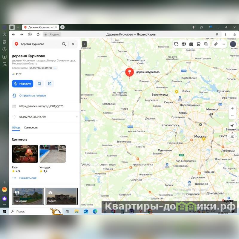Click the share icon next to bookmark

50,84
